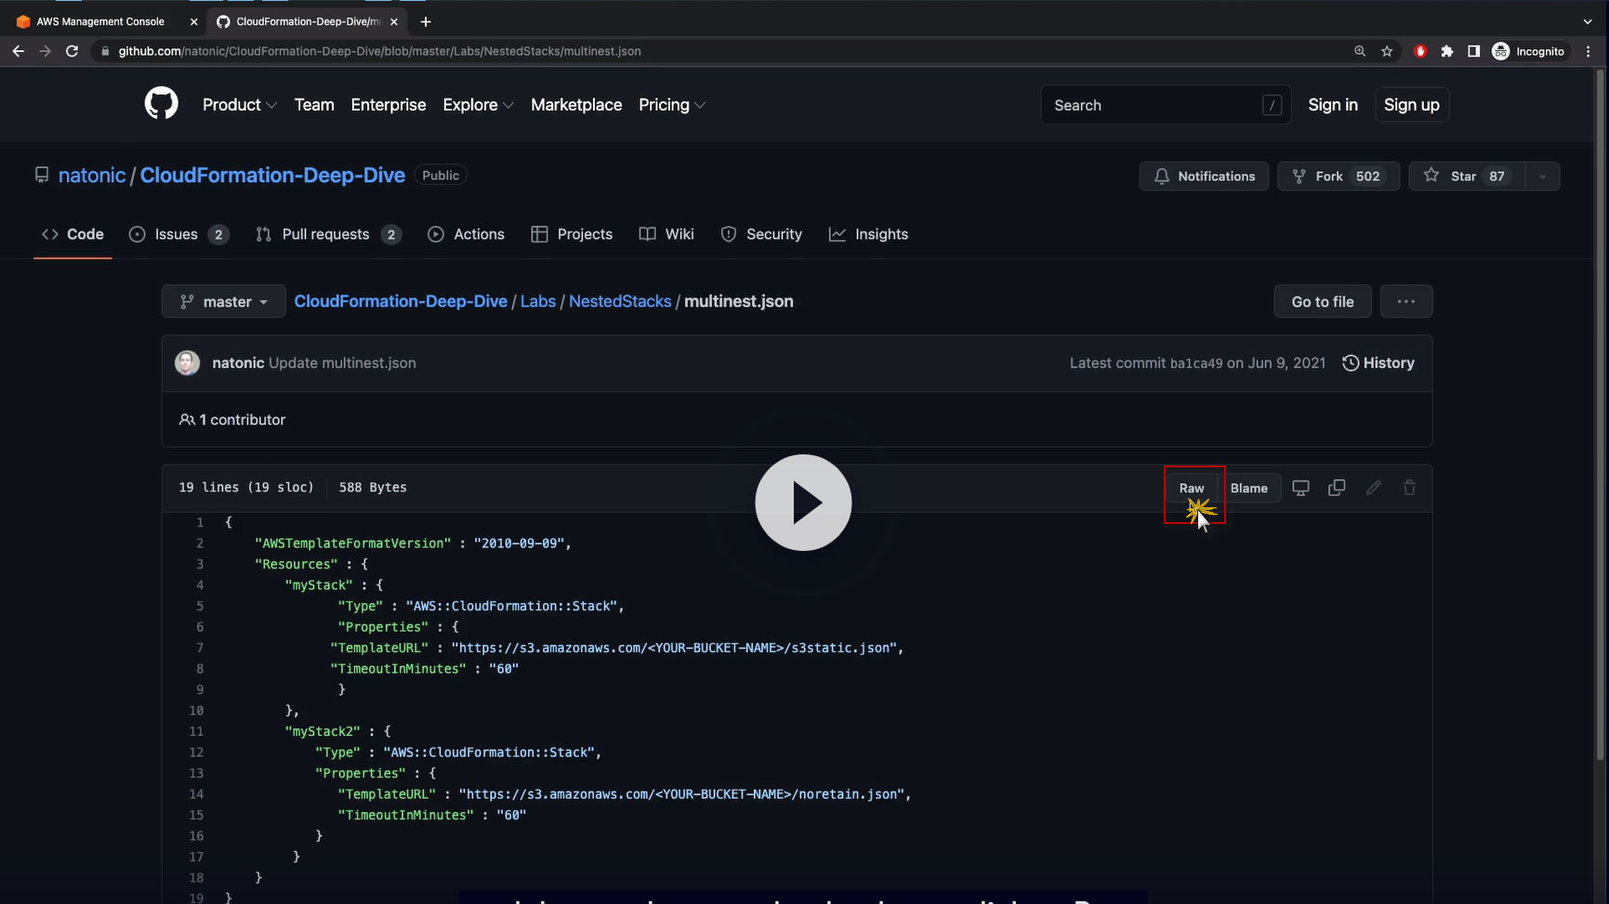Image resolution: width=1609 pixels, height=904 pixels.
Task: Click the Enterprise nav link
Action: point(389,105)
